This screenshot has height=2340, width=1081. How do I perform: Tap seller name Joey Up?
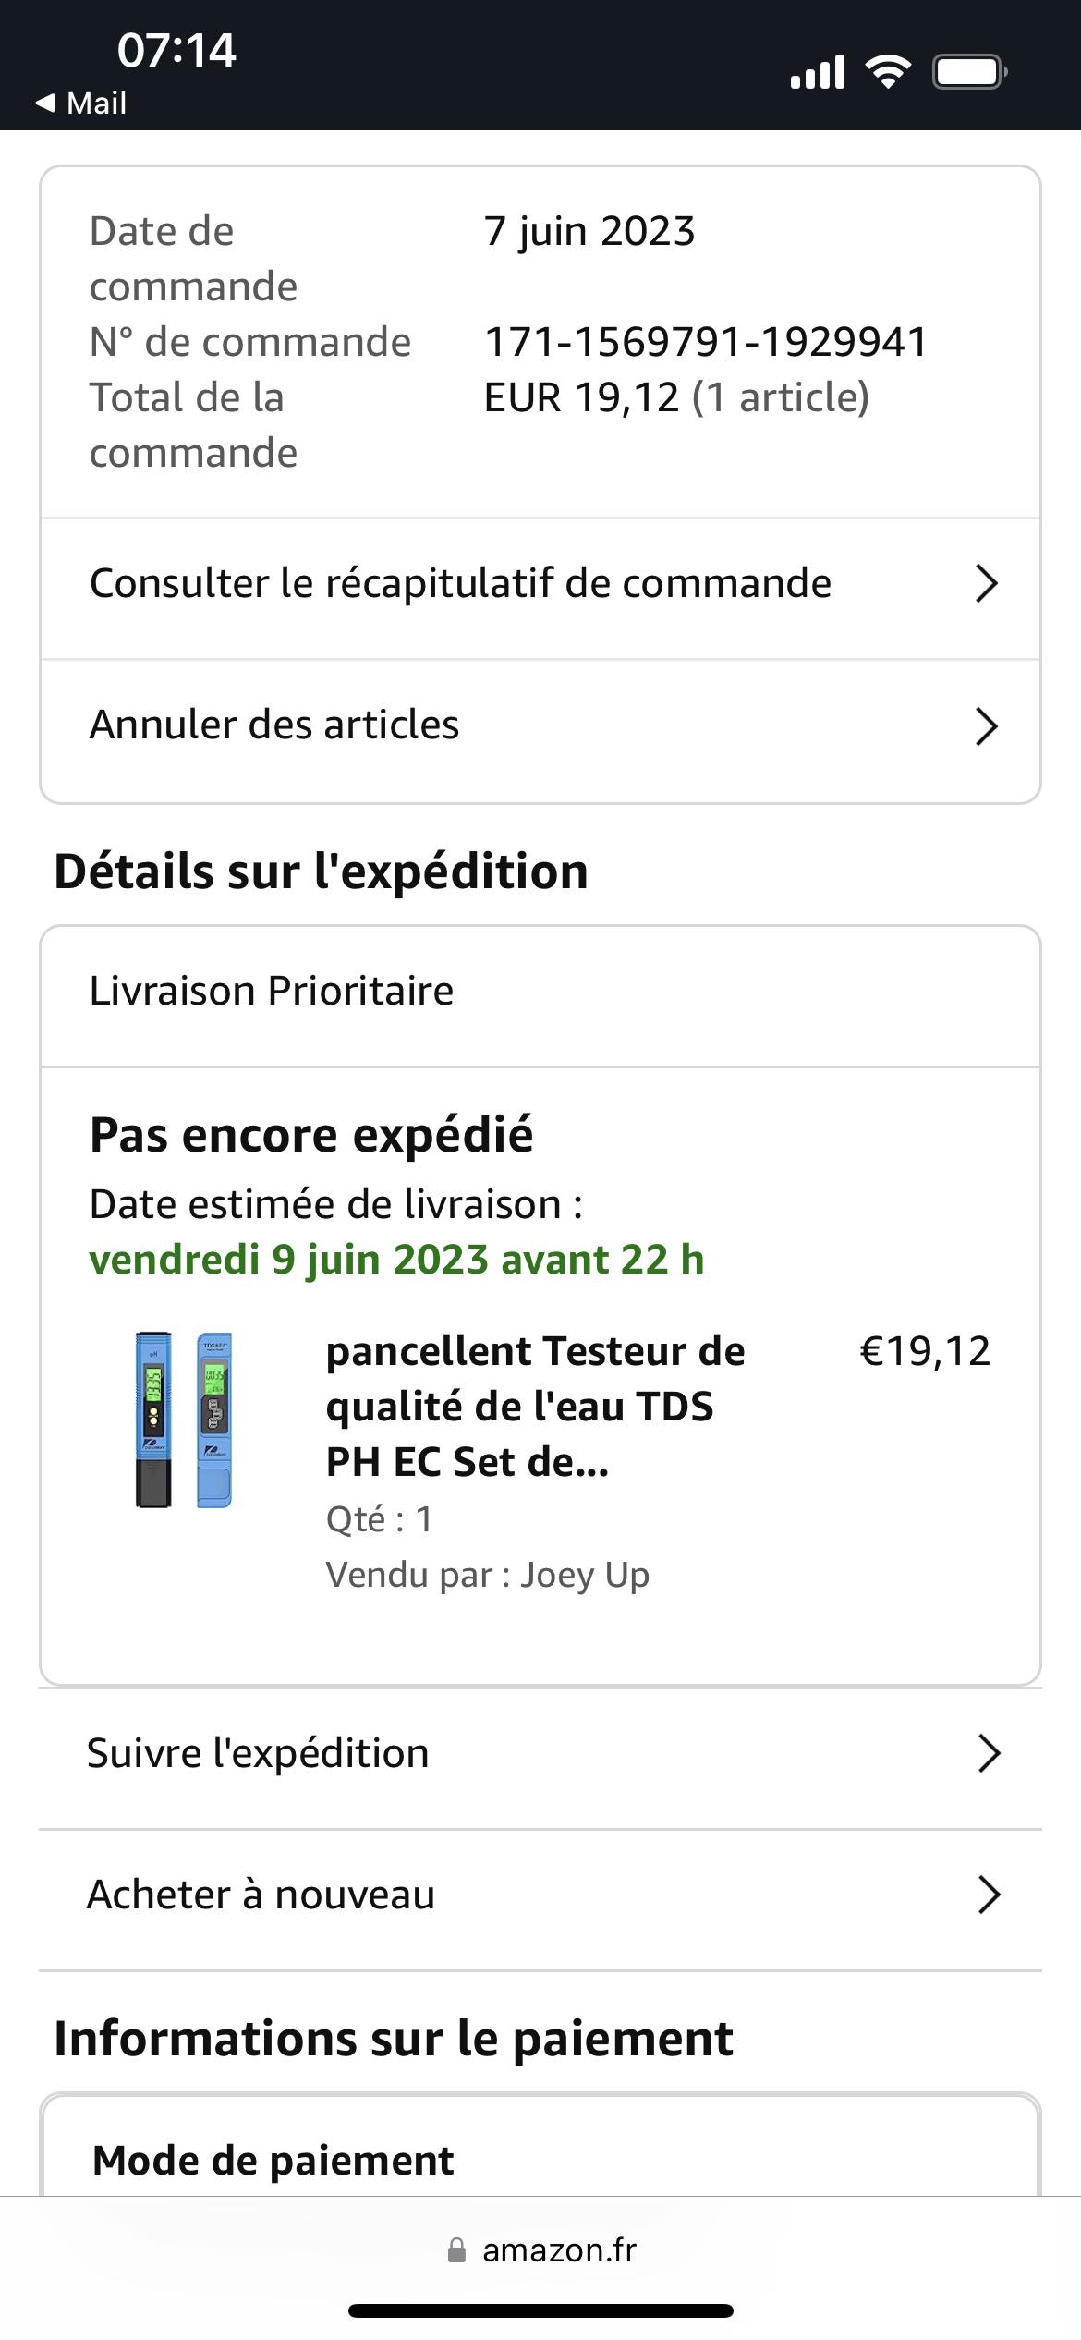[584, 1575]
